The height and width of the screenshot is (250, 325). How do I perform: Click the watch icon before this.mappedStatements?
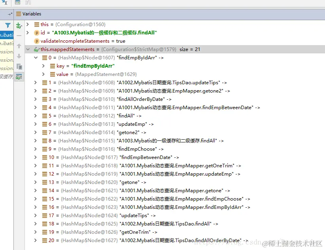tap(37, 49)
